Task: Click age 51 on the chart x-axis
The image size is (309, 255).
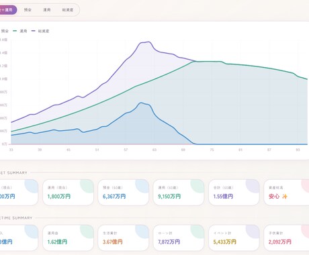Action: point(97,150)
